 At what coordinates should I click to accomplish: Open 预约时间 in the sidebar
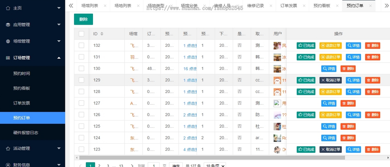pos(32,73)
